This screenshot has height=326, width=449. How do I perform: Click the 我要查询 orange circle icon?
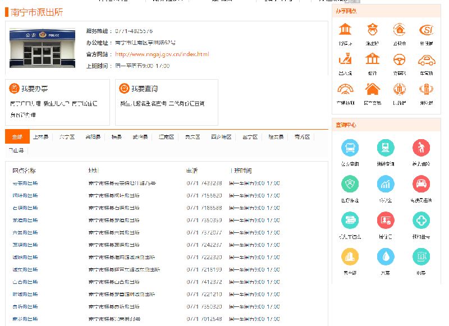[x=124, y=89]
